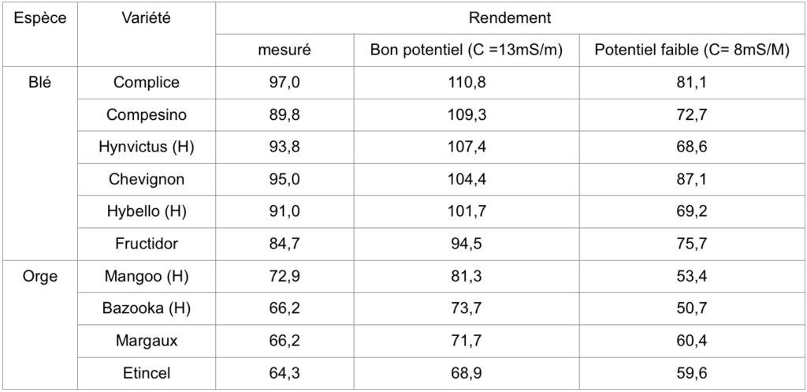Select the Complice variety cell
The image size is (807, 392).
tap(147, 82)
